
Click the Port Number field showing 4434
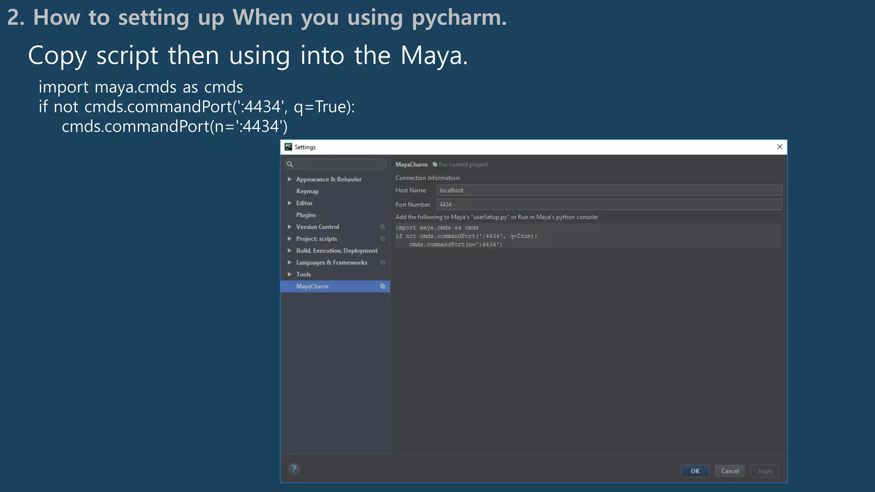[x=609, y=205]
